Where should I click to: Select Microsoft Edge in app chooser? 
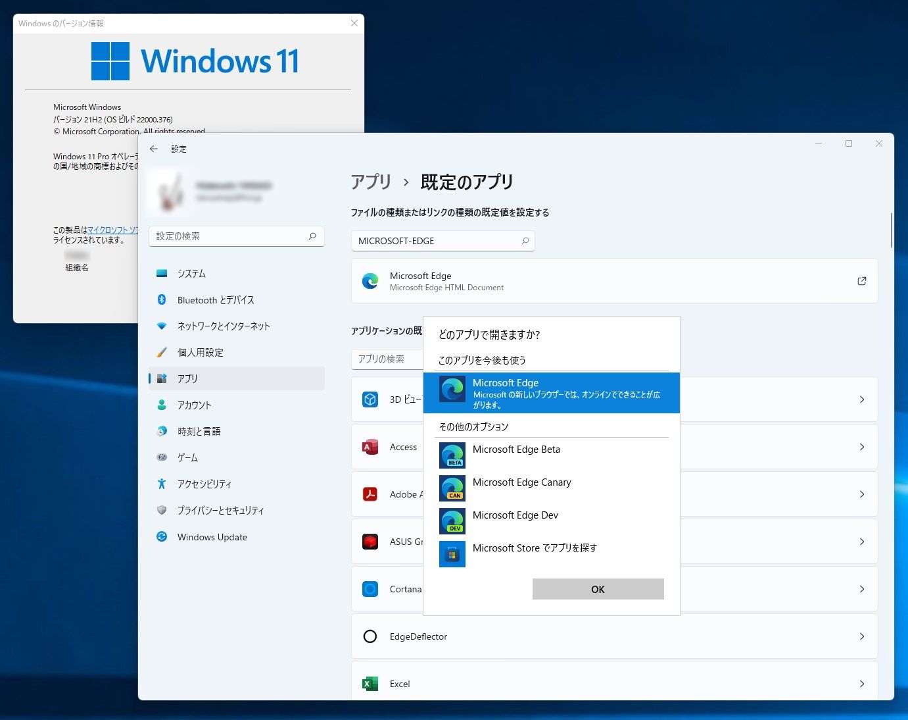[551, 393]
